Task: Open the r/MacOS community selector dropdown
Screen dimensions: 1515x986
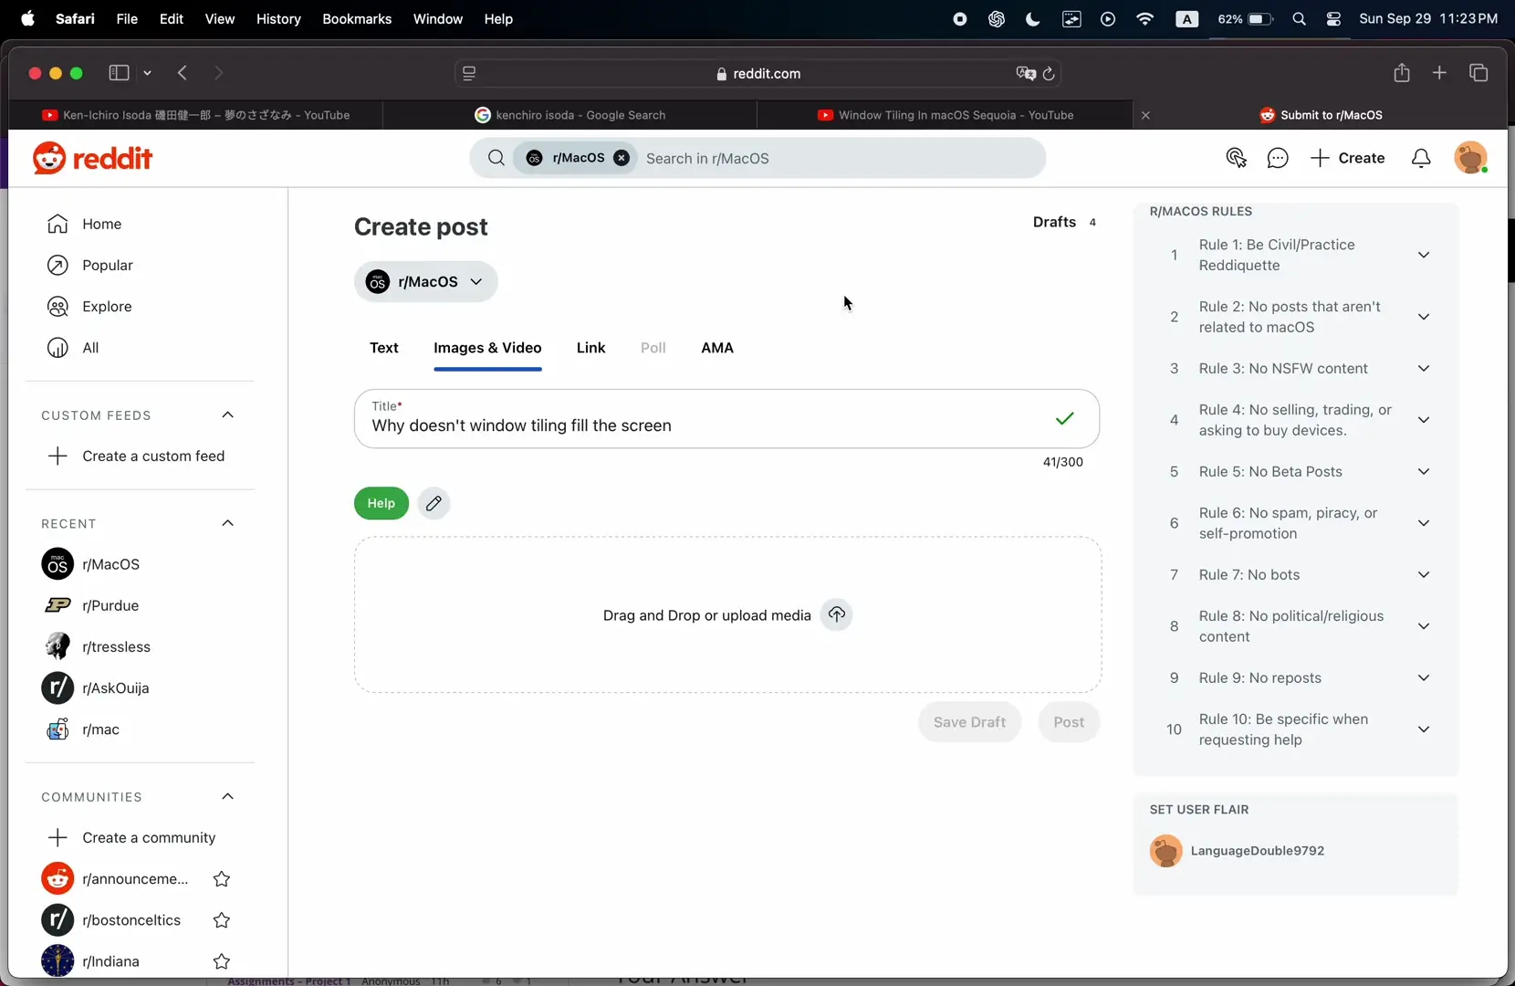Action: (x=425, y=282)
